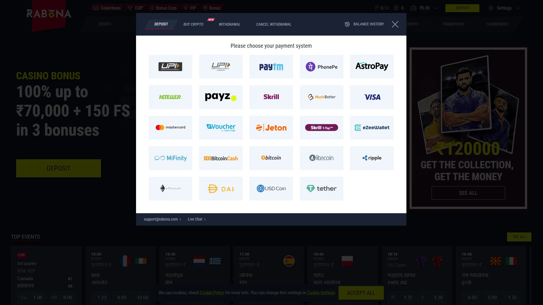543x305 pixels.
Task: Click ACCEPT ALL cookies toggle
Action: pos(361,293)
